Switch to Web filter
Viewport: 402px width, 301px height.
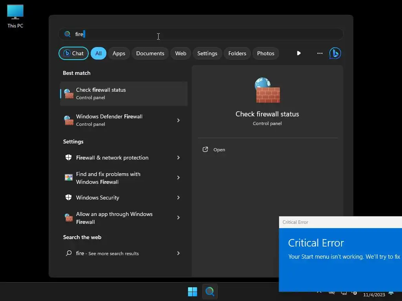click(x=181, y=53)
